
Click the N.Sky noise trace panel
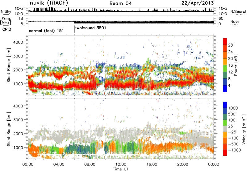pyautogui.click(x=121, y=11)
